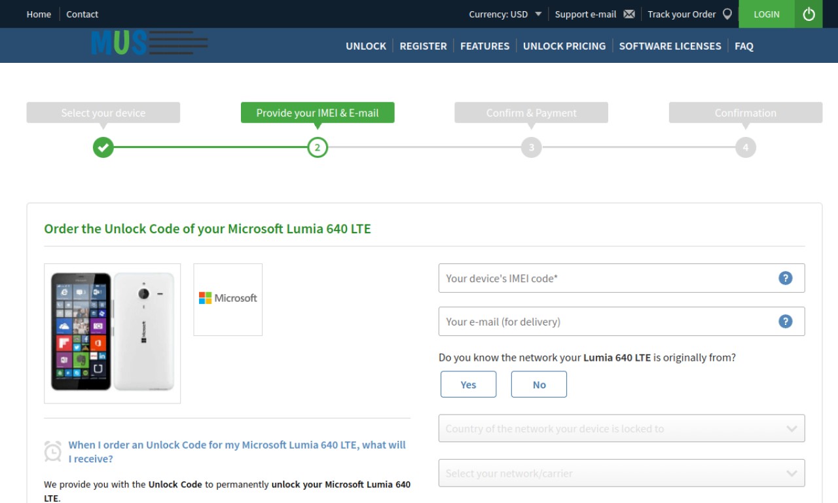Choose No for knowing the original network

[539, 384]
